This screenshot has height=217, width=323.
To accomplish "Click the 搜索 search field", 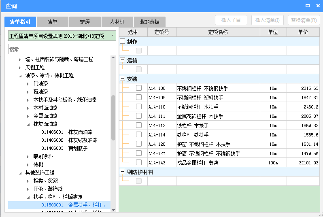I will pos(62,49).
